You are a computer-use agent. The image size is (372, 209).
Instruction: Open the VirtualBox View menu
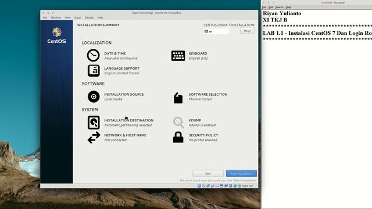[x=67, y=17]
